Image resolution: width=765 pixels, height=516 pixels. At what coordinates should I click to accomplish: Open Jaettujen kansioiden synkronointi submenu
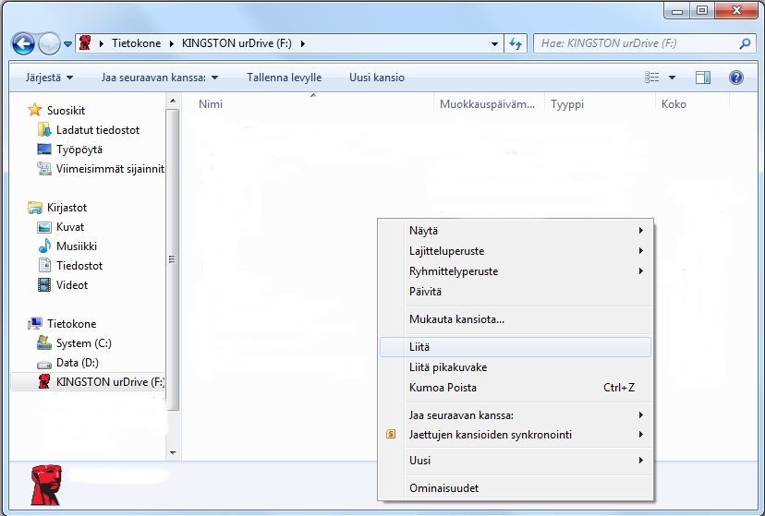pos(516,435)
